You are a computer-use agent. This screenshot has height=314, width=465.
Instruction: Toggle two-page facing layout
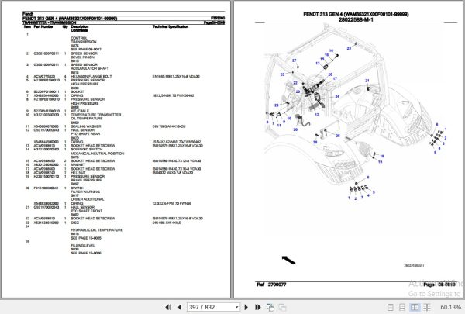415,307
